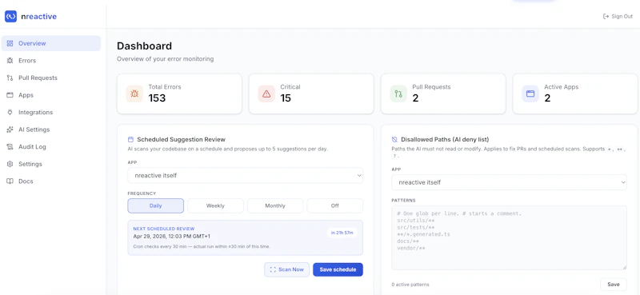Screen dimensions: 640x295
Task: Save the disallowed path patterns
Action: 614,285
